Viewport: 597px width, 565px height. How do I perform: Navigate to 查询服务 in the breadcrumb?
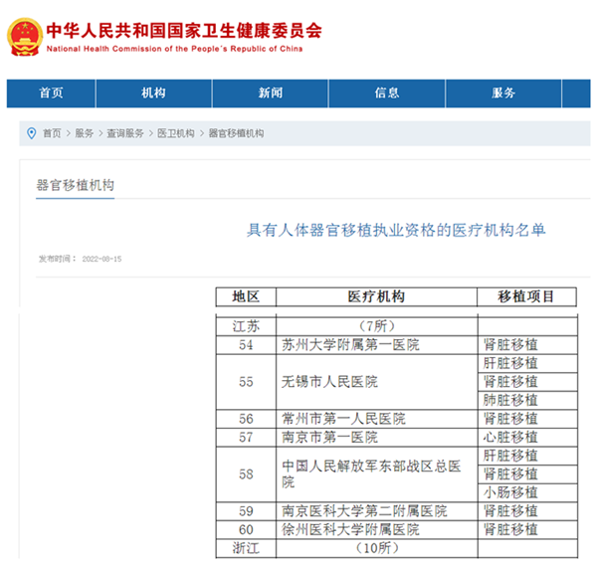125,133
